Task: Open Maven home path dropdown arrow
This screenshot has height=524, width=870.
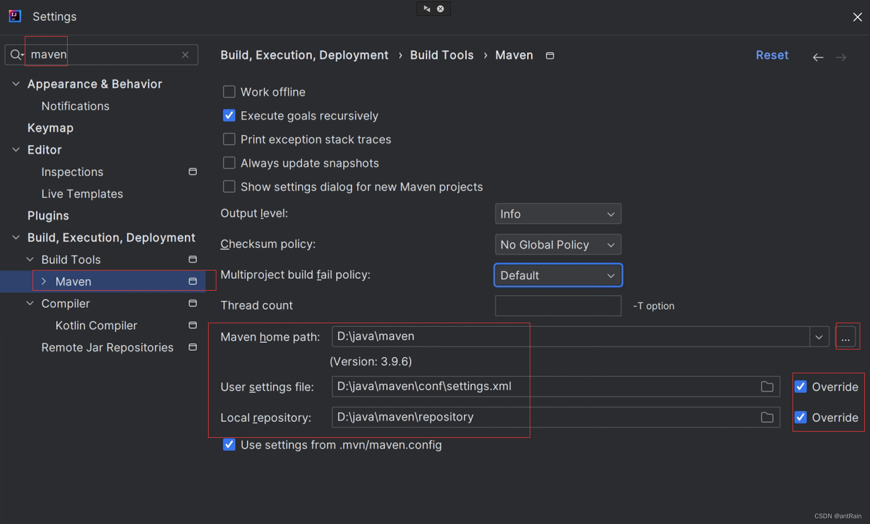Action: (x=819, y=337)
